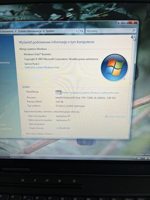
Task: Click the 32-bitowy system operacyjny value
Action: tap(70, 106)
